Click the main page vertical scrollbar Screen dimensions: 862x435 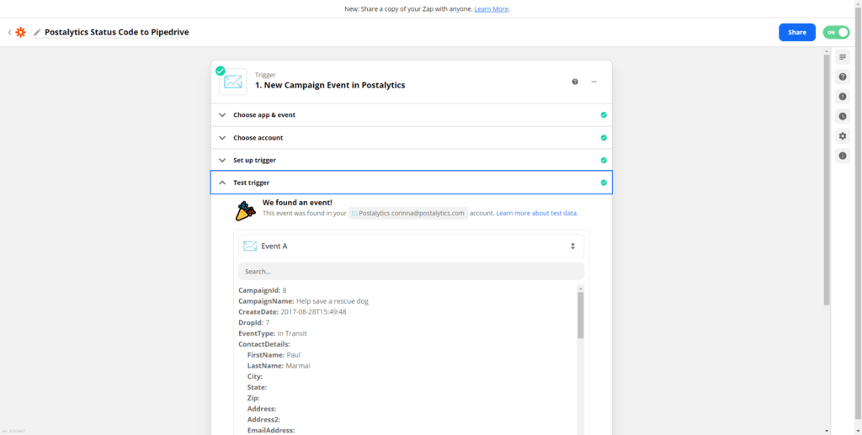[827, 179]
